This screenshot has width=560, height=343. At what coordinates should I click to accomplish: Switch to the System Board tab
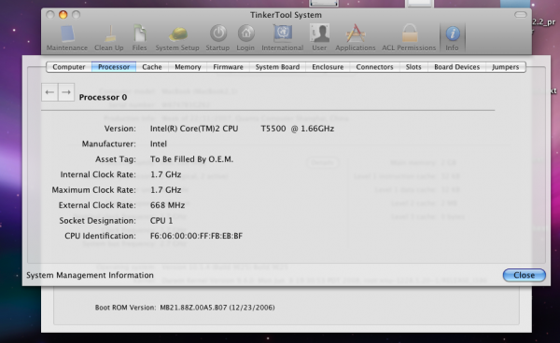click(x=277, y=67)
